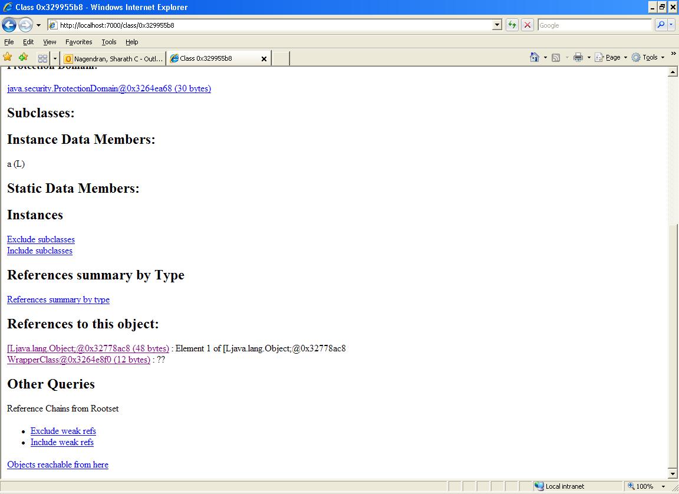Screen dimensions: 679x494
Task: Click the Print icon
Action: pos(578,57)
